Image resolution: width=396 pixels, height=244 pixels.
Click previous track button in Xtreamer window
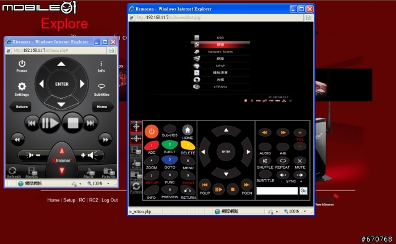pos(32,124)
